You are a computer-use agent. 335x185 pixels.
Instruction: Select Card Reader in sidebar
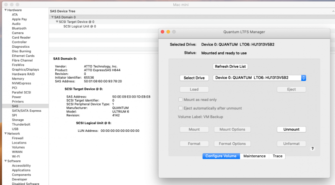click(x=21, y=37)
